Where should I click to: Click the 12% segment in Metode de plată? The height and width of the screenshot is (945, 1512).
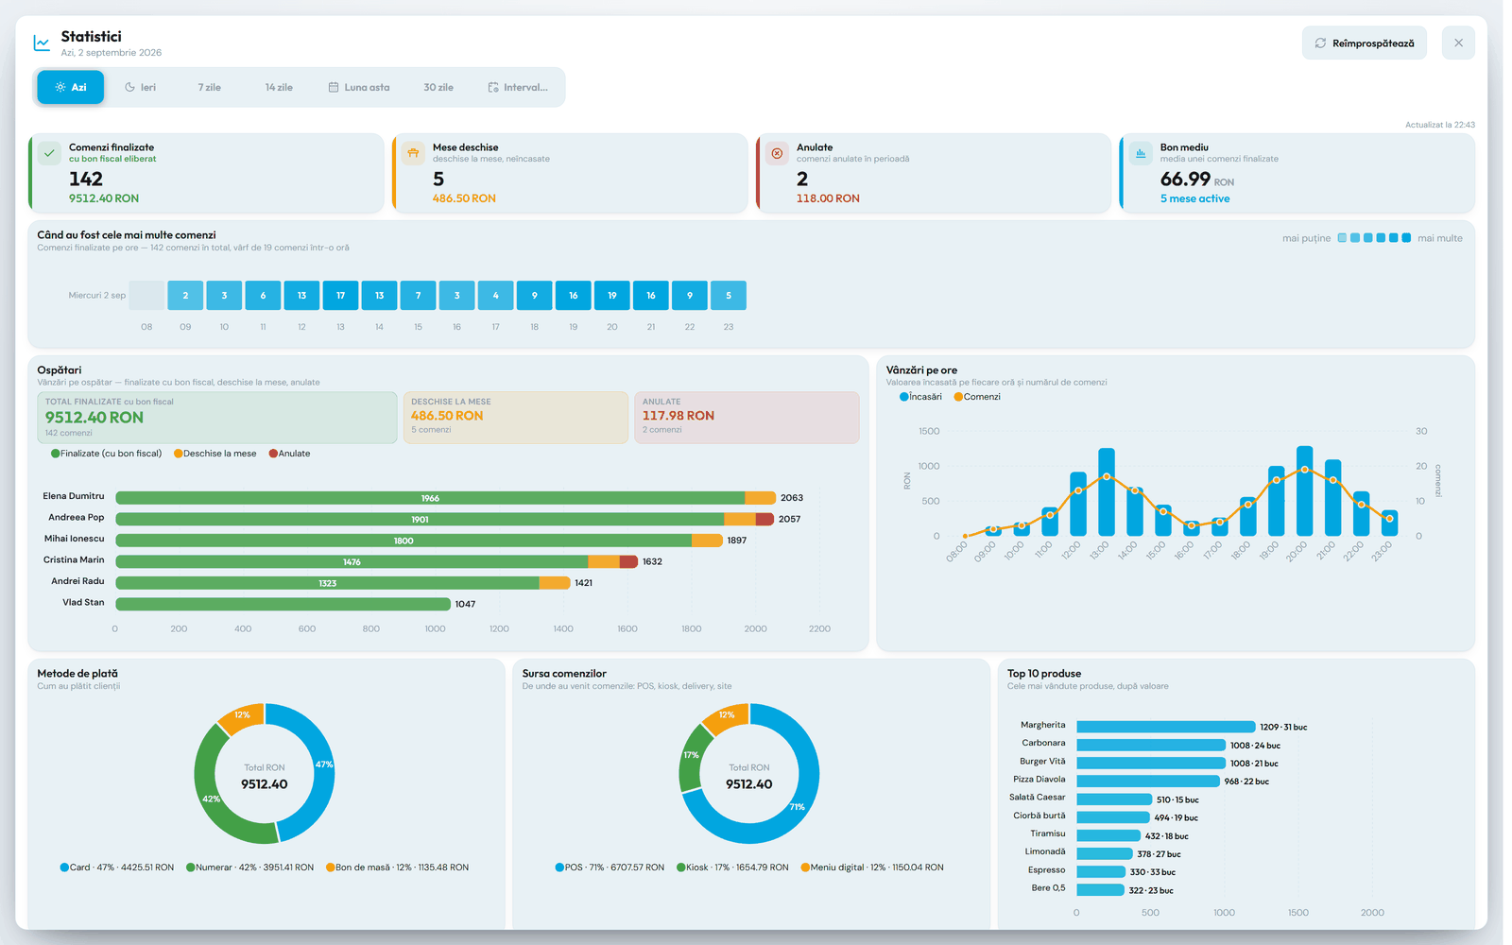[243, 715]
